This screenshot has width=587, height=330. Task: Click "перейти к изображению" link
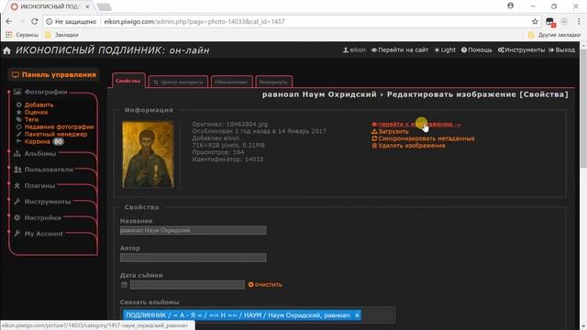415,125
